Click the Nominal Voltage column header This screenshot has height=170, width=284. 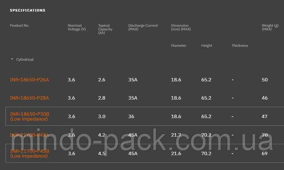[77, 27]
